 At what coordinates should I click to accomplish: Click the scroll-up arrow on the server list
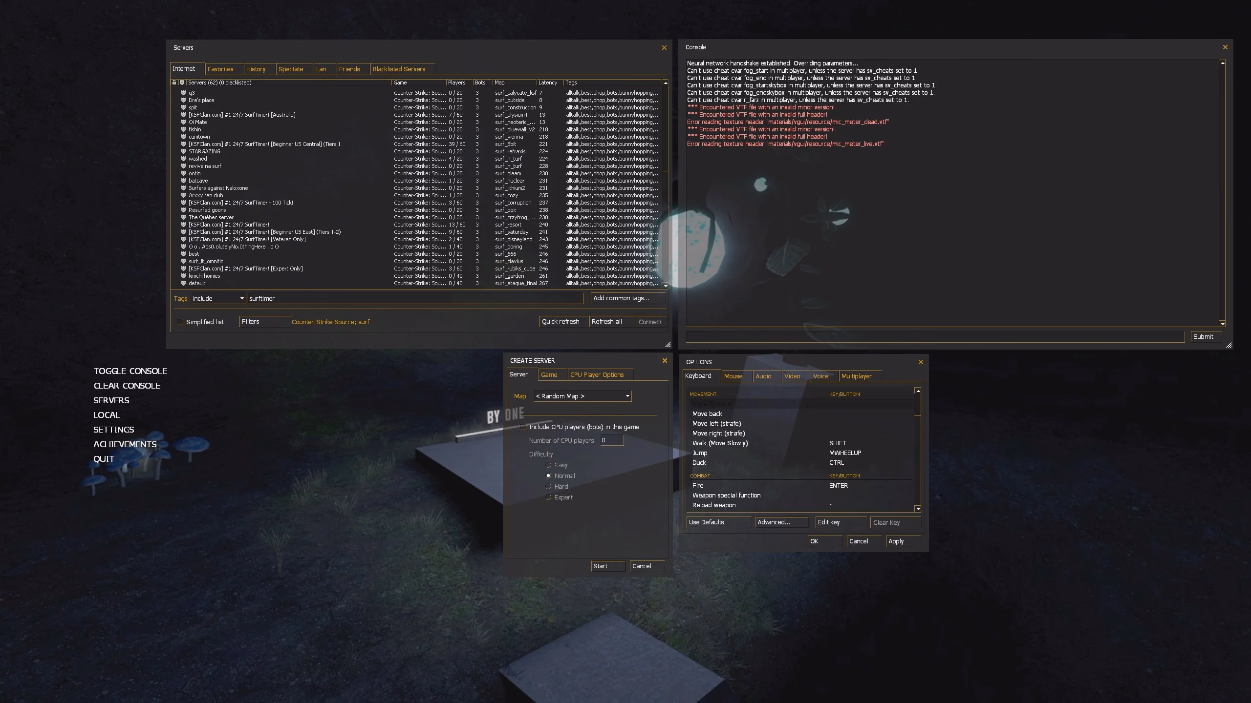pos(666,83)
